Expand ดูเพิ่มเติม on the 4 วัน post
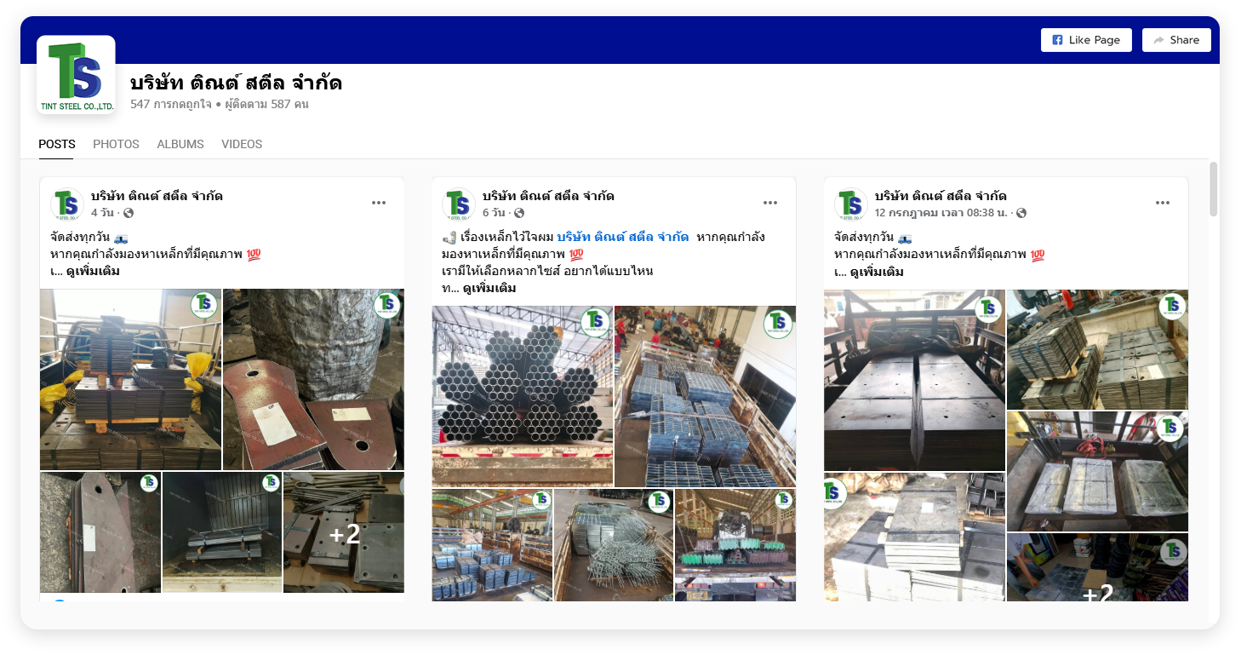This screenshot has width=1241, height=655. [93, 272]
